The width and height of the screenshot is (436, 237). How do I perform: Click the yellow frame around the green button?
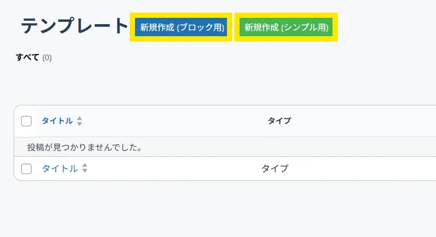pos(286,15)
